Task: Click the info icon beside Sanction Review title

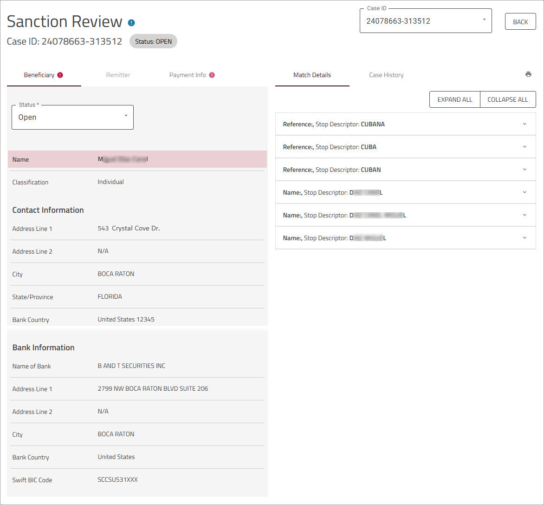Action: point(130,22)
